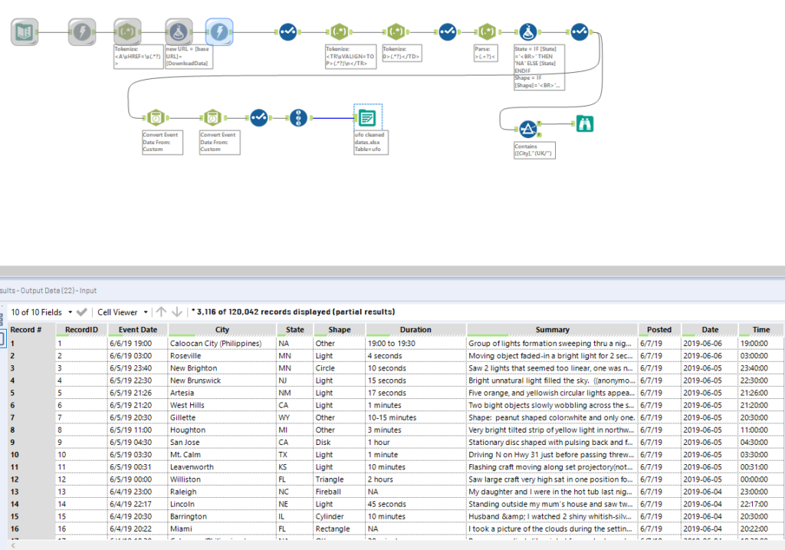Click the 'Gillette' city cell
This screenshot has height=550, width=785.
(x=222, y=418)
